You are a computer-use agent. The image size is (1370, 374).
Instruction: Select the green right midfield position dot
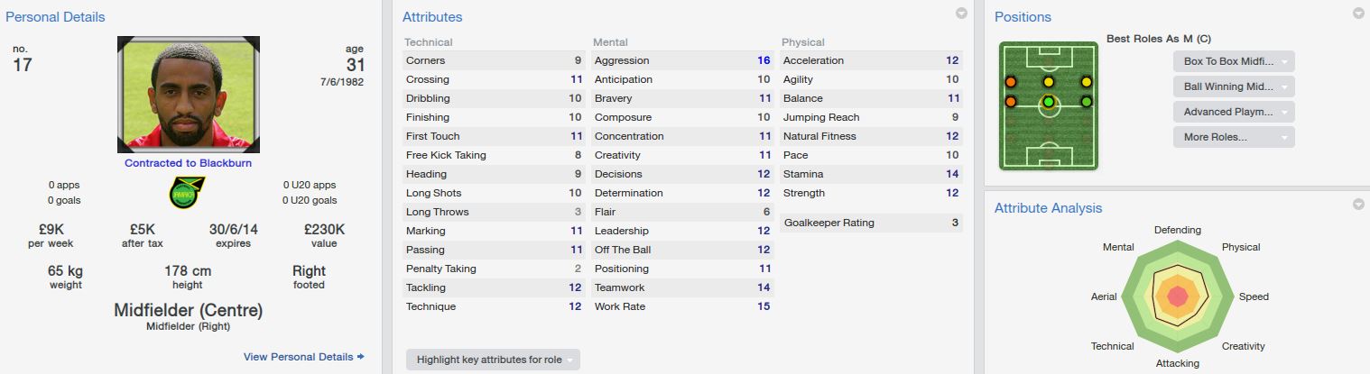click(1086, 102)
